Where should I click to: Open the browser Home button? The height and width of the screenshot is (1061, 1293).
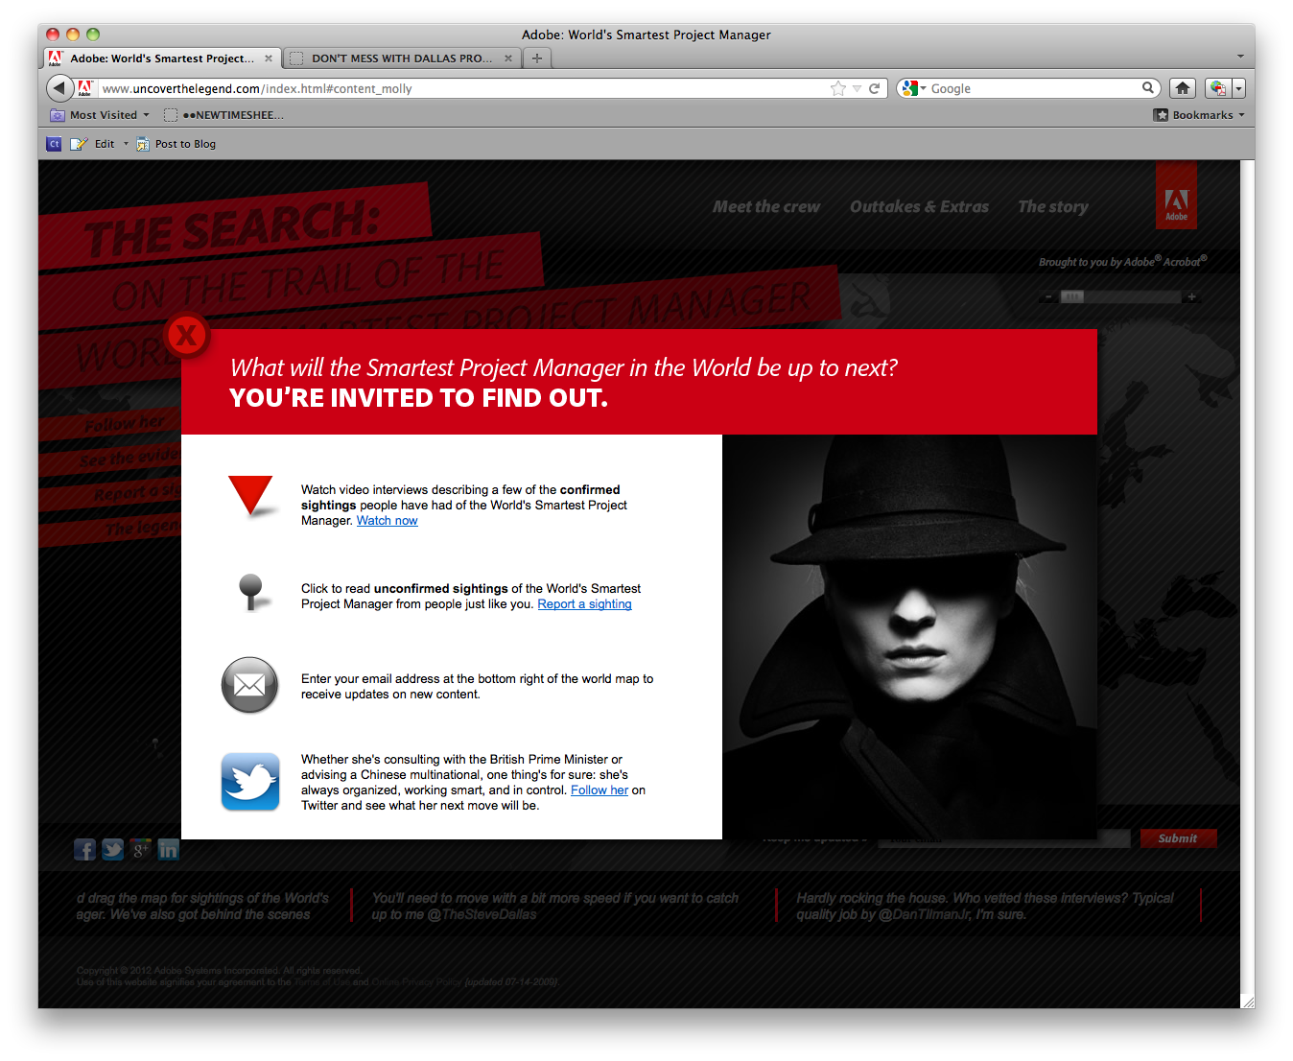[1183, 88]
